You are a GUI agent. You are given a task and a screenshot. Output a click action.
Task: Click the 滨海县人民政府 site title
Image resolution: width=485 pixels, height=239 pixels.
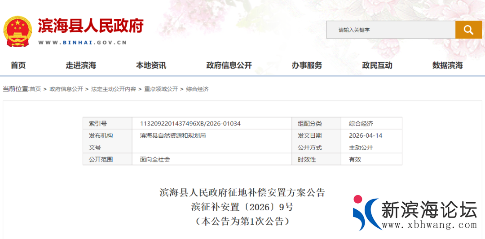pyautogui.click(x=90, y=26)
